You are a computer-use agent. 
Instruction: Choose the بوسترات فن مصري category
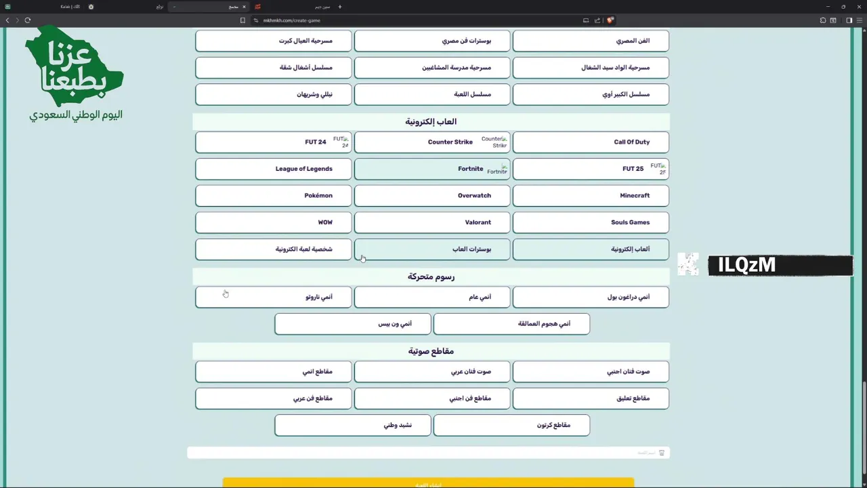432,41
